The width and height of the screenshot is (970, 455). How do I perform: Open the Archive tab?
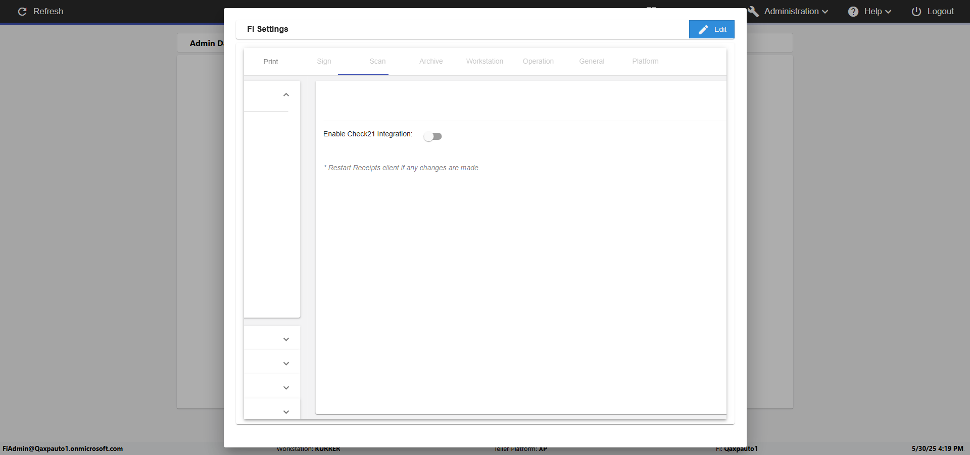pyautogui.click(x=431, y=62)
